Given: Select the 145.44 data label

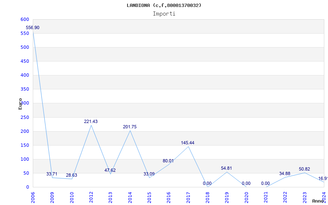Looking at the screenshot, I should (x=188, y=143).
